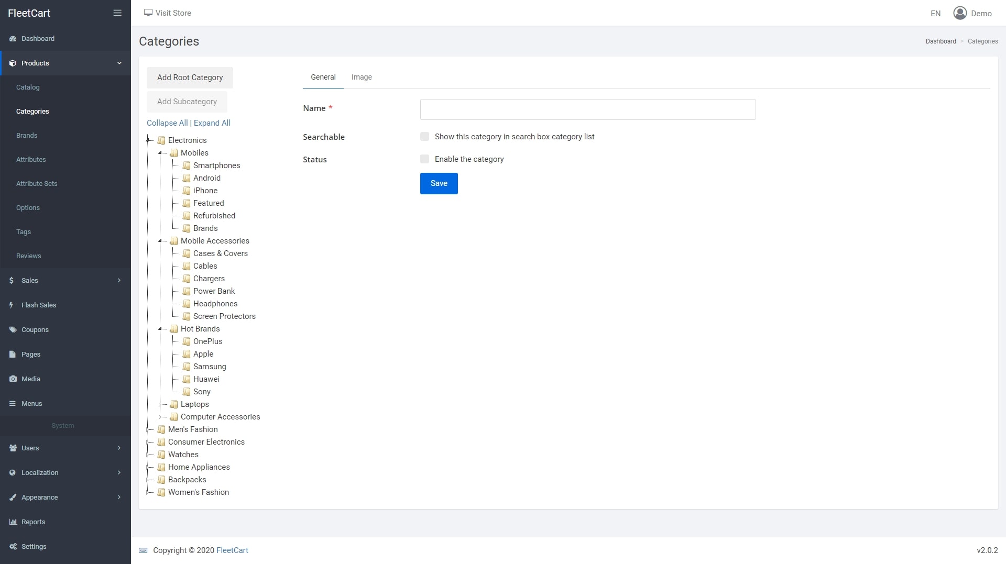Screen dimensions: 1006x564
Task: Click the Reports bar chart icon
Action: point(13,522)
